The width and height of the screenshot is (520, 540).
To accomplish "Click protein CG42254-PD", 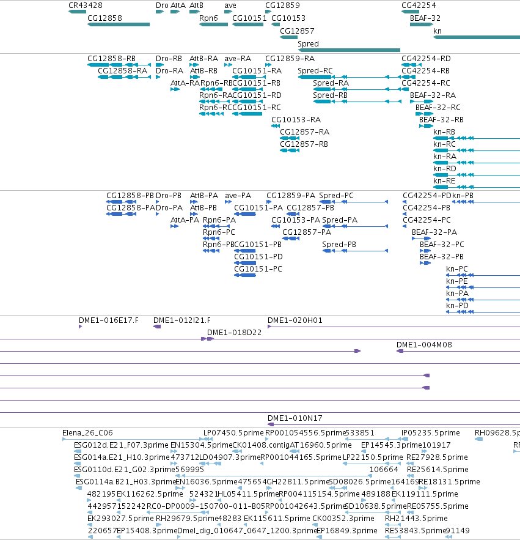I will pos(427,196).
